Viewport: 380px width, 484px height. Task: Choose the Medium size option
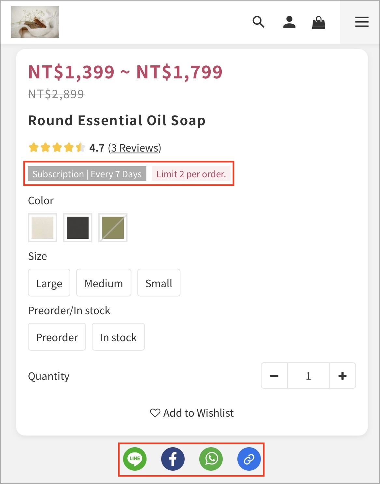(x=104, y=283)
